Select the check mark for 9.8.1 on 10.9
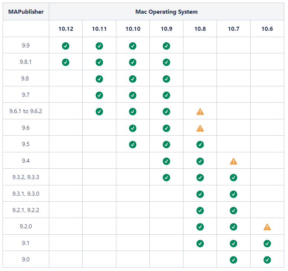 click(x=166, y=62)
